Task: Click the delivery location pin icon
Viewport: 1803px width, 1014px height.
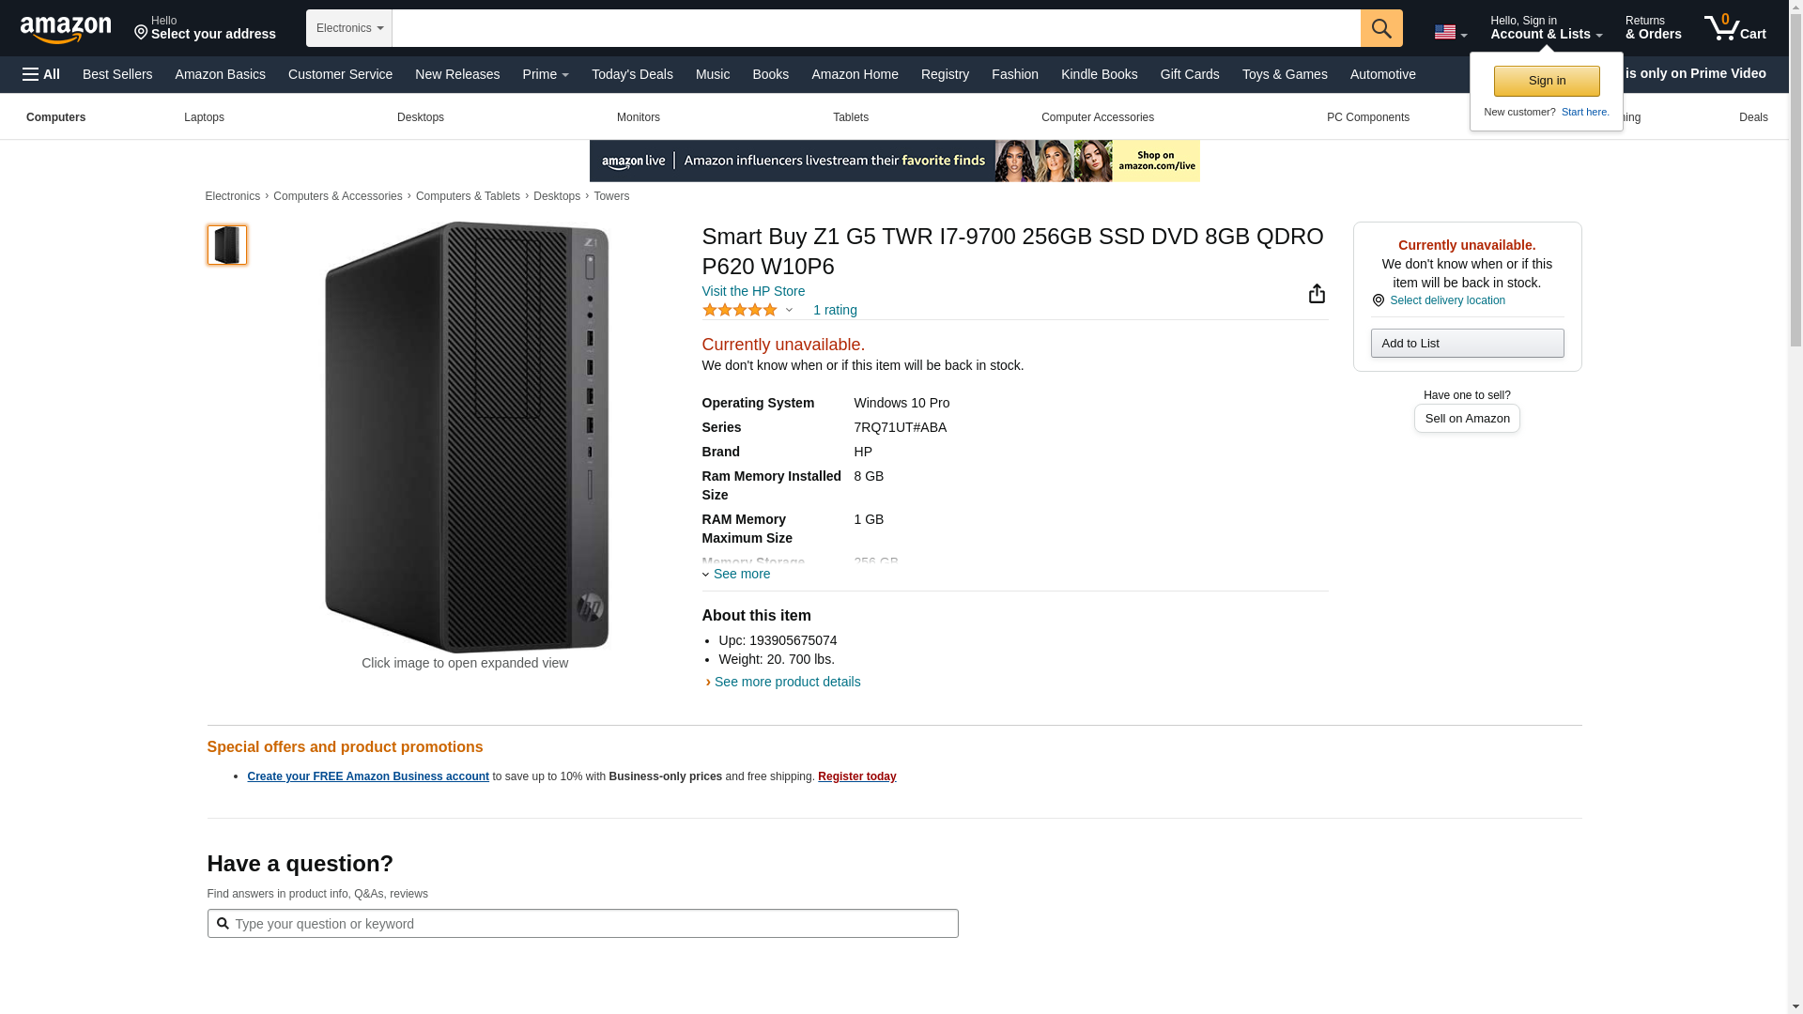Action: point(1378,301)
